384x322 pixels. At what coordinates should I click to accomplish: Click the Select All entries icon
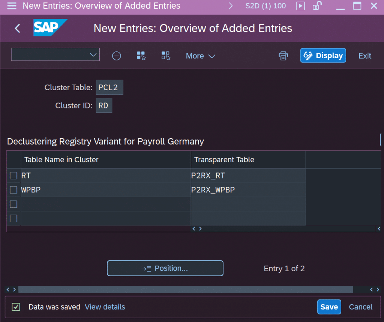point(141,56)
